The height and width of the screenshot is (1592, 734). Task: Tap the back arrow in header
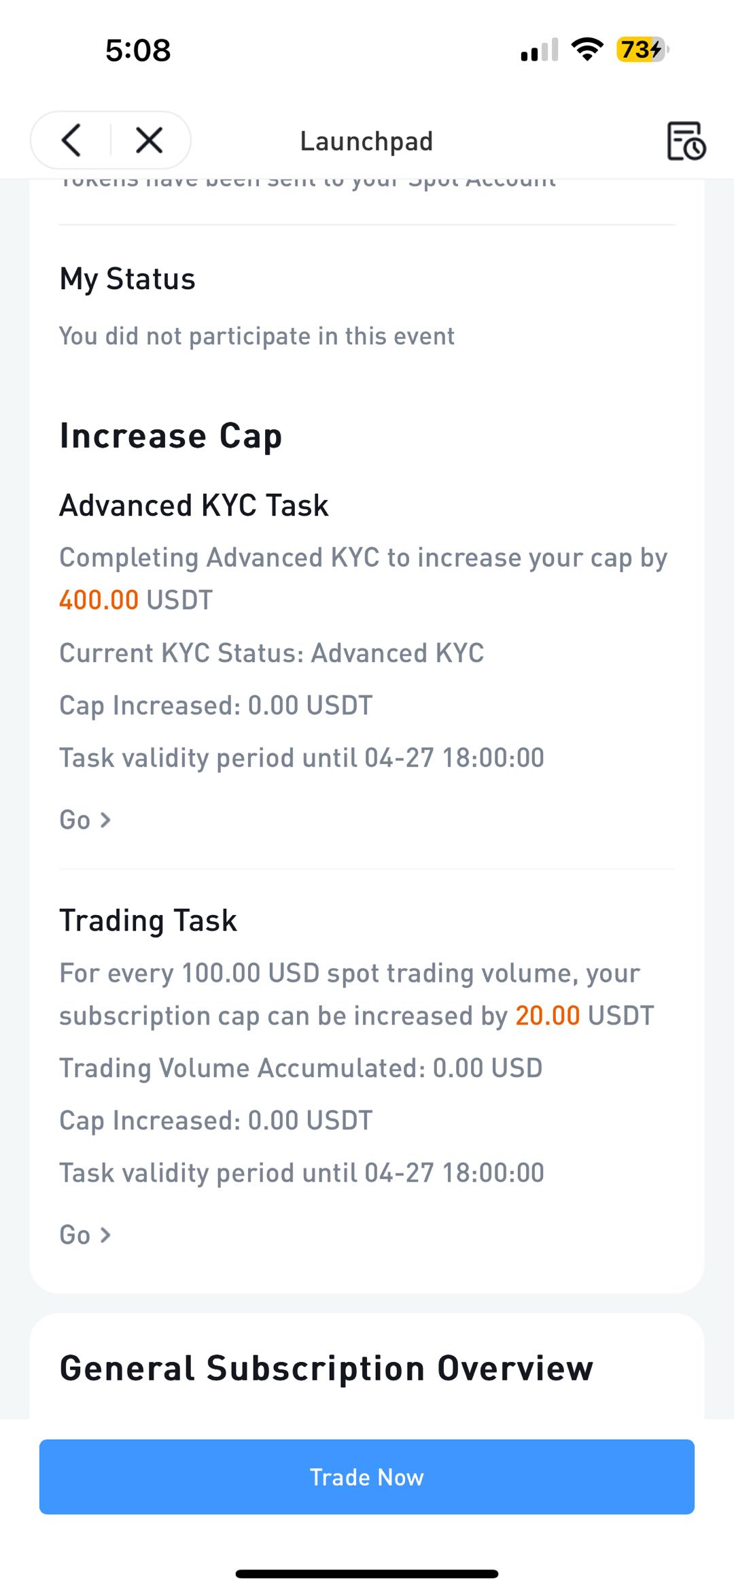(x=71, y=140)
